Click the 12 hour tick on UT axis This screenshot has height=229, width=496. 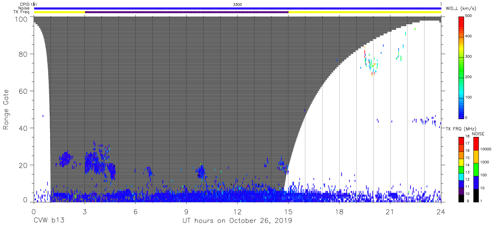point(237,212)
